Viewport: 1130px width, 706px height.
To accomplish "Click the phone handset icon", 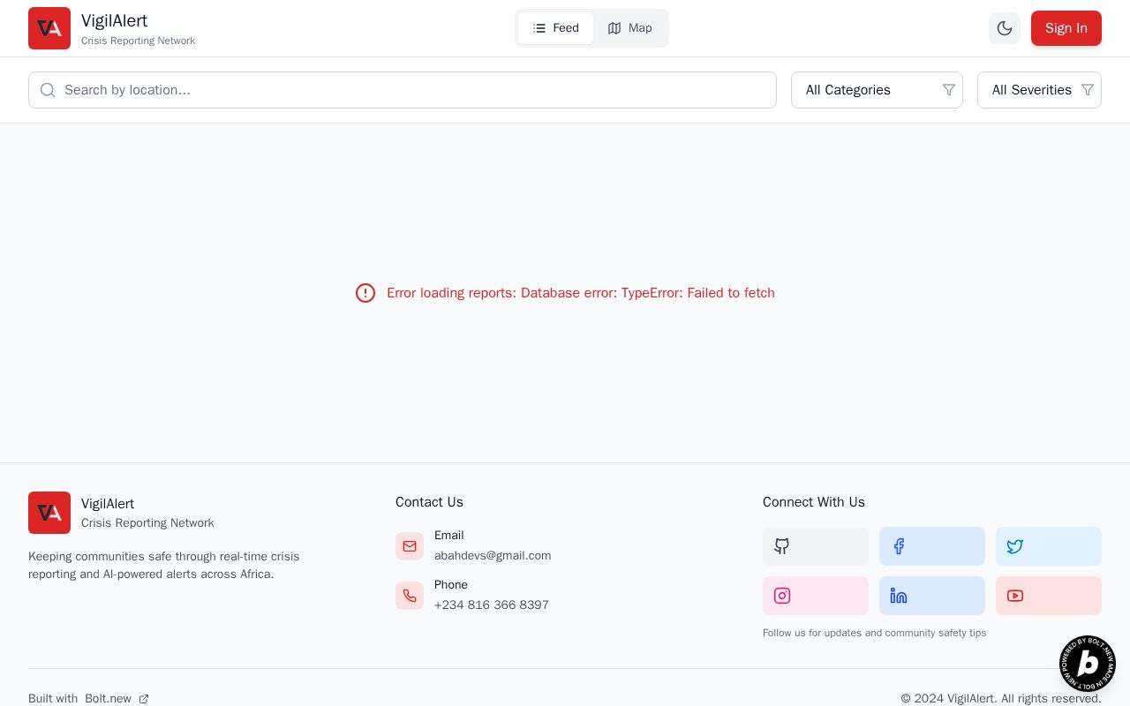I will tap(410, 596).
